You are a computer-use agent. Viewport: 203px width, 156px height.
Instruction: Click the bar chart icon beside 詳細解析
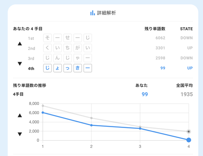coord(93,13)
